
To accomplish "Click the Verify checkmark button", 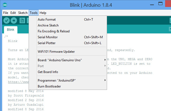I will [x=7, y=21].
